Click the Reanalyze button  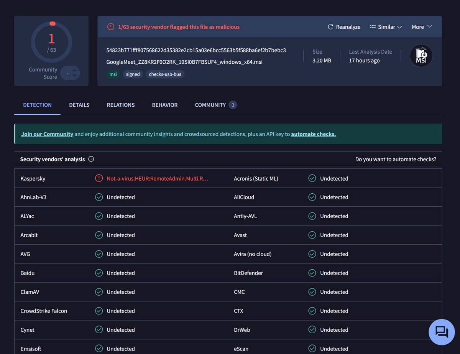click(x=344, y=27)
